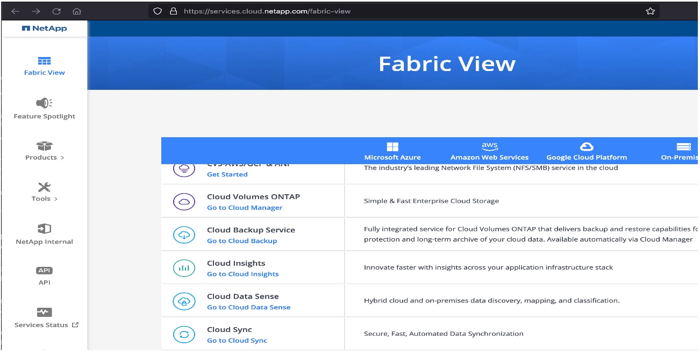Click the Services Status heartbeat icon
The width and height of the screenshot is (700, 354).
coord(44,312)
